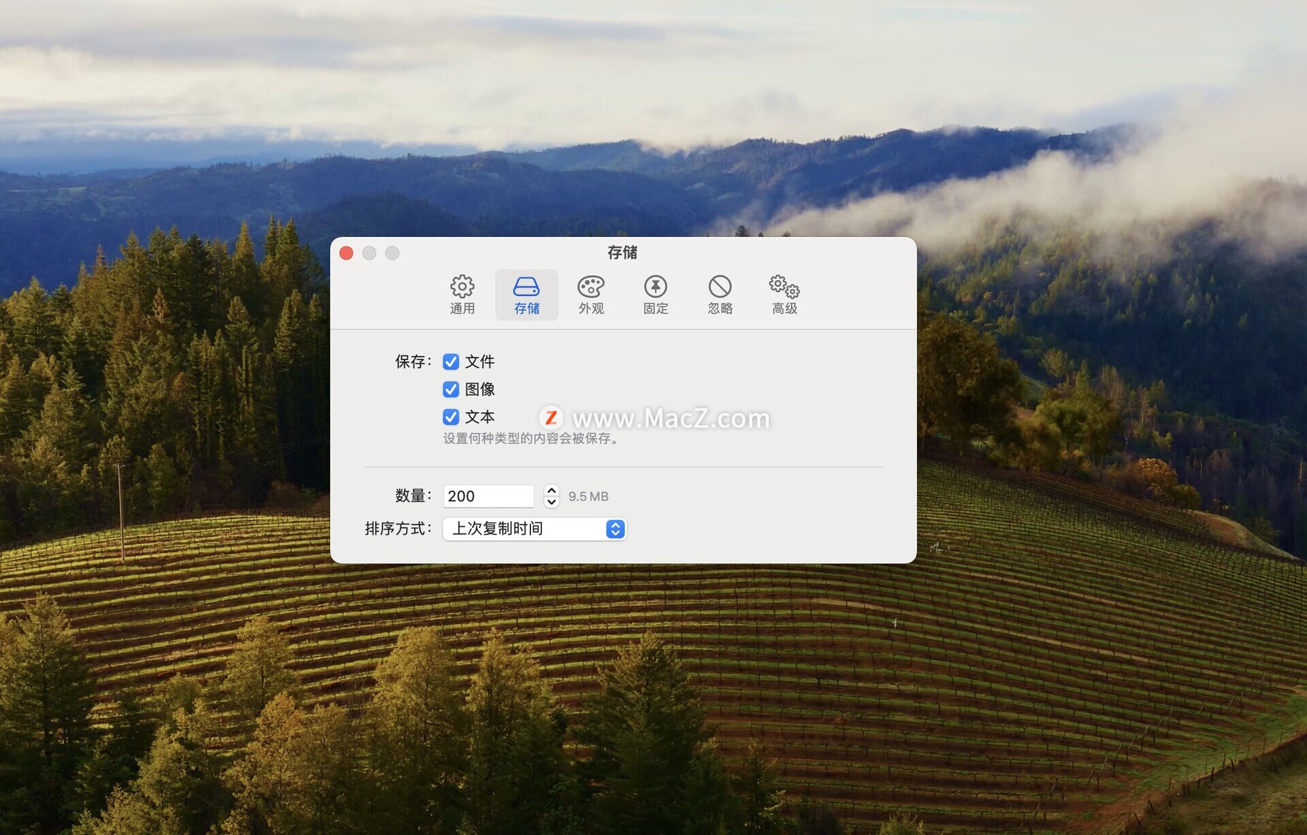Click the 数量: label
The height and width of the screenshot is (835, 1307).
tap(413, 496)
